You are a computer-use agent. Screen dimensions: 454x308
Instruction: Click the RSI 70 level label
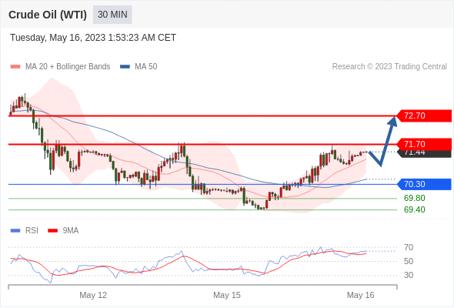coord(409,247)
